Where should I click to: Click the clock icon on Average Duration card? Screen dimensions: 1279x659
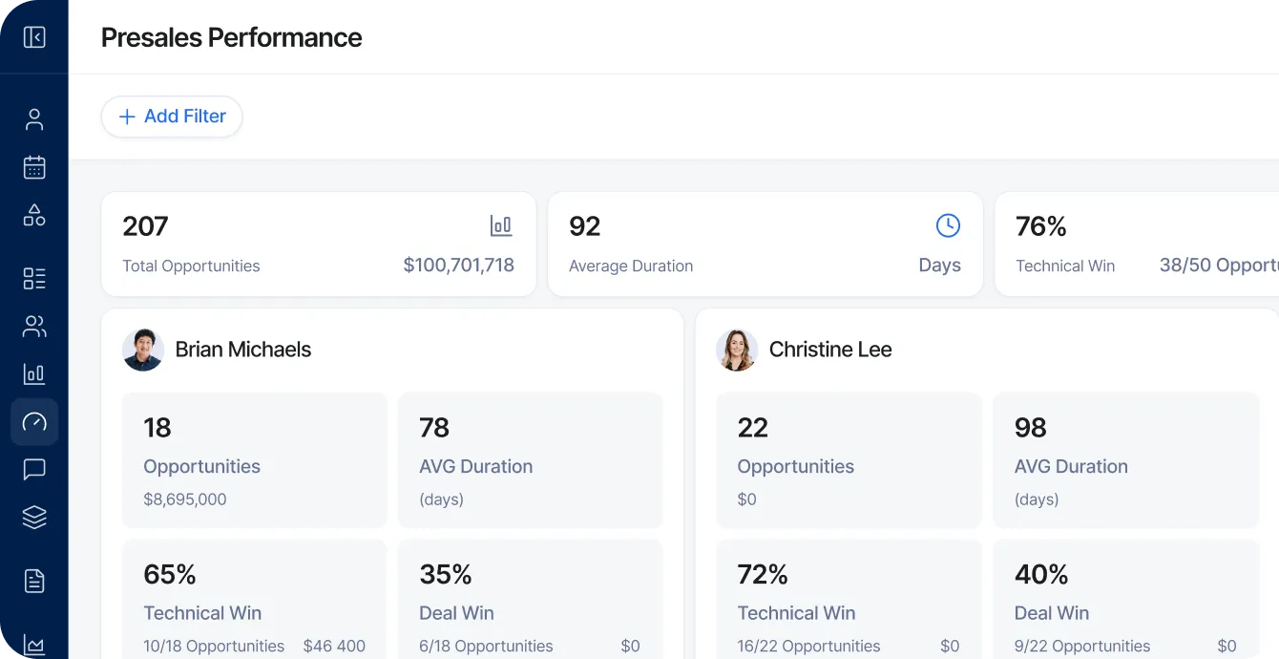coord(947,225)
